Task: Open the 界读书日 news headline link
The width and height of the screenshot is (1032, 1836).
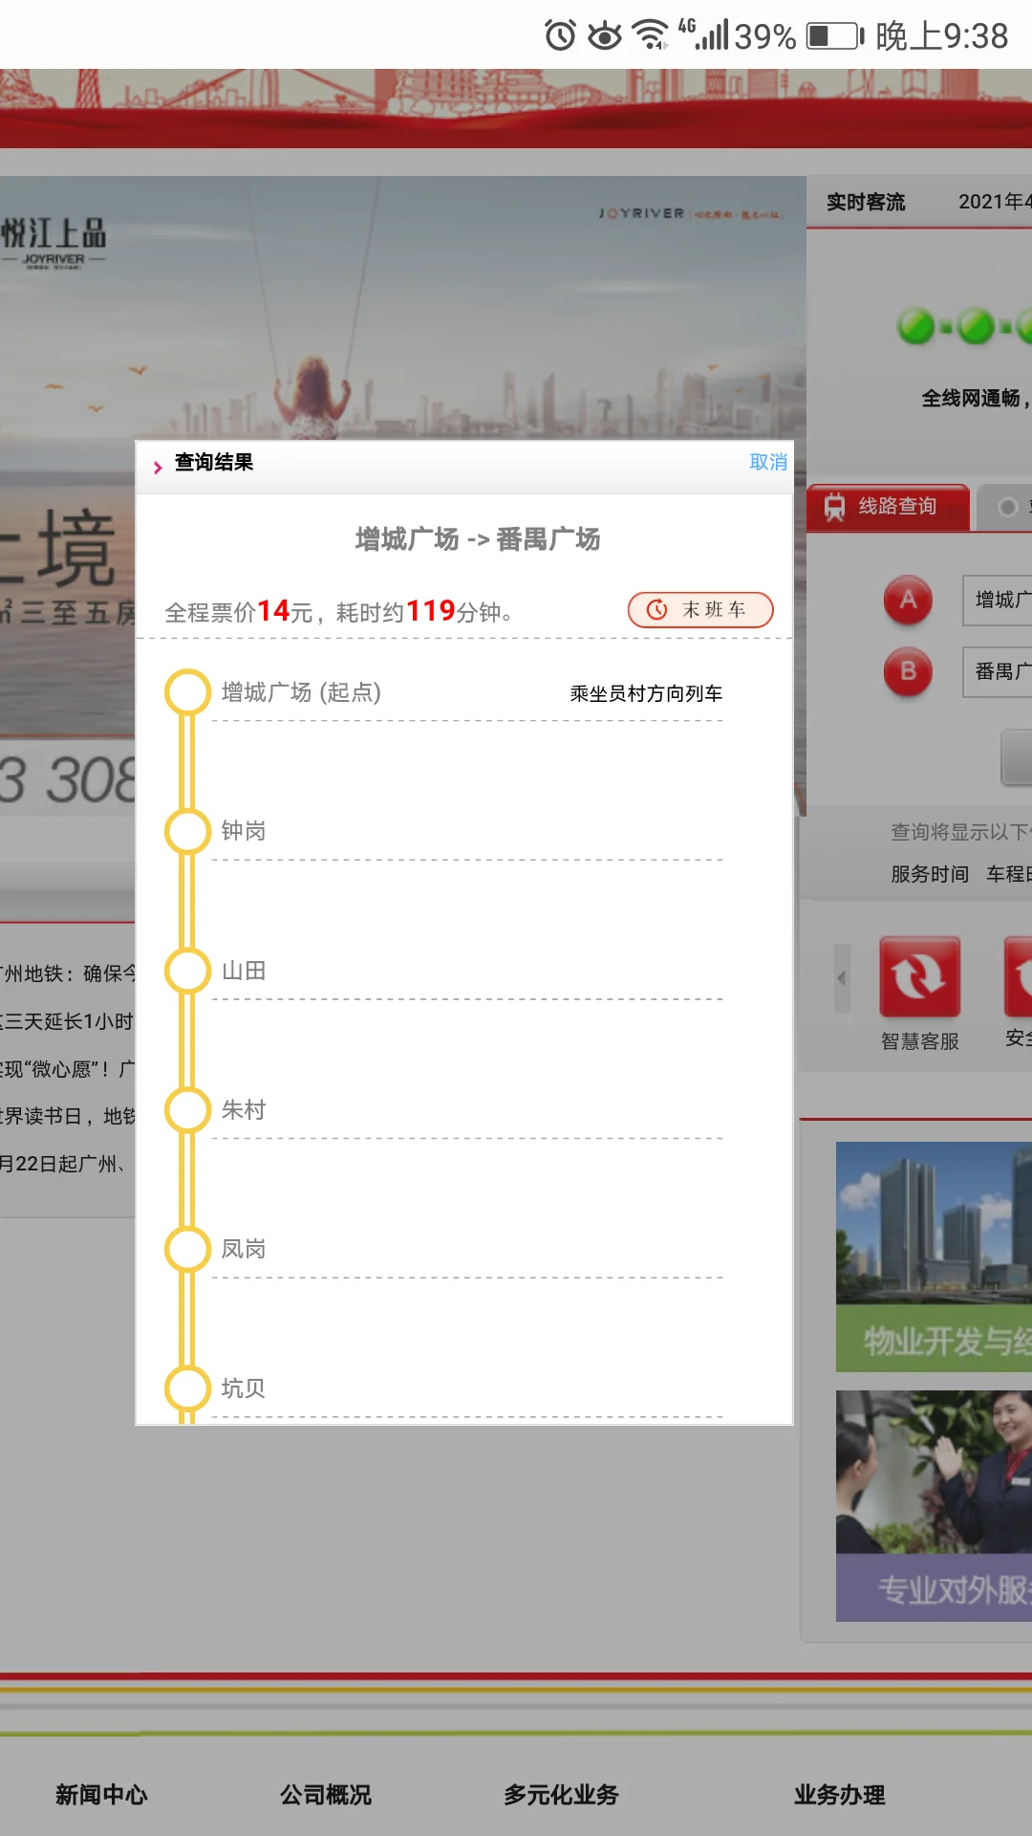Action: click(x=67, y=1116)
